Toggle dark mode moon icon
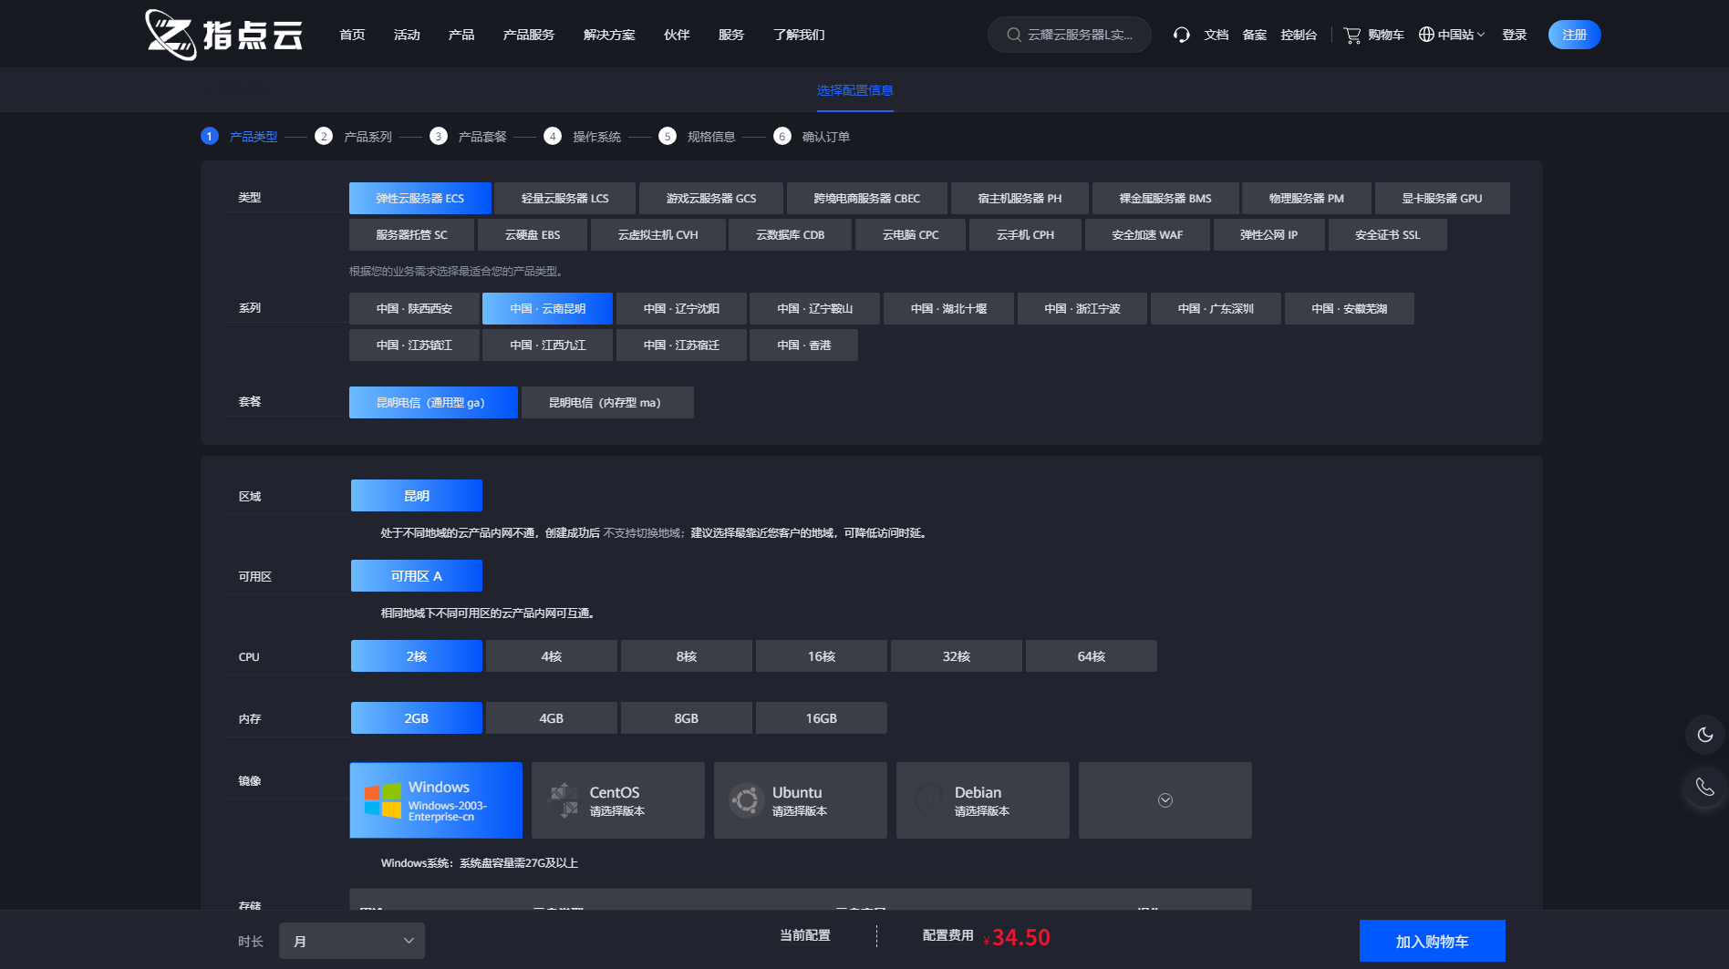Screen dimensions: 1729x969 click(x=1704, y=735)
